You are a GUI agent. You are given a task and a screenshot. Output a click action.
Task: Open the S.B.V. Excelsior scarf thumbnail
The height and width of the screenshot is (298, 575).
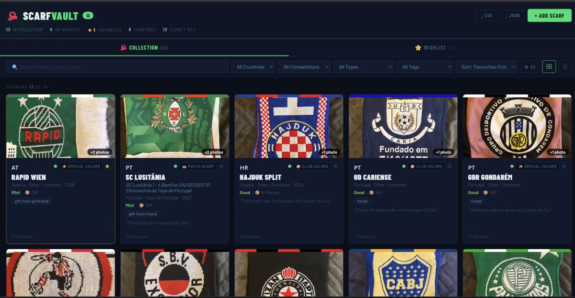[x=174, y=274]
